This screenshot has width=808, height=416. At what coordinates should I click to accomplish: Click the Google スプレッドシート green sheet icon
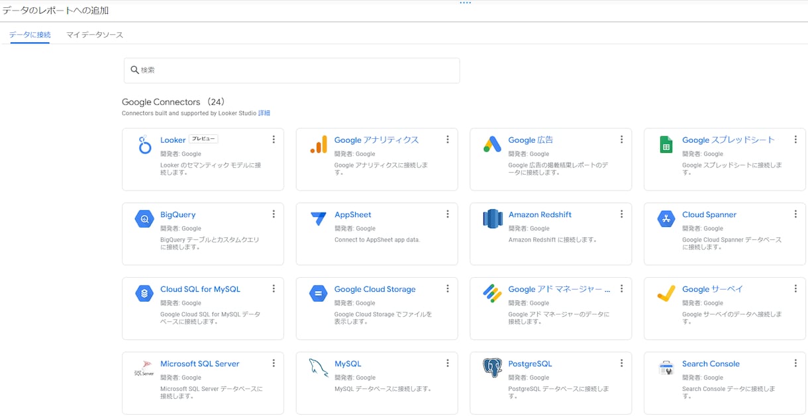[x=666, y=144]
